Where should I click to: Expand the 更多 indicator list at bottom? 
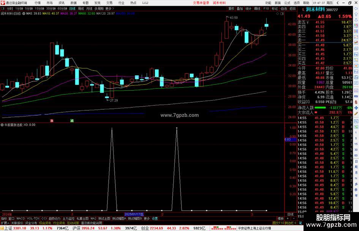click(x=147, y=218)
